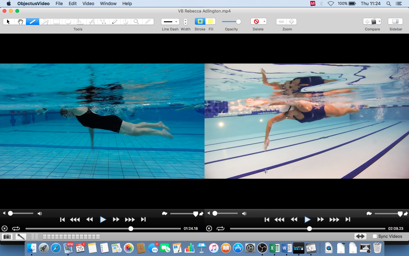Image resolution: width=409 pixels, height=256 pixels.
Task: Play the right video
Action: [307, 220]
